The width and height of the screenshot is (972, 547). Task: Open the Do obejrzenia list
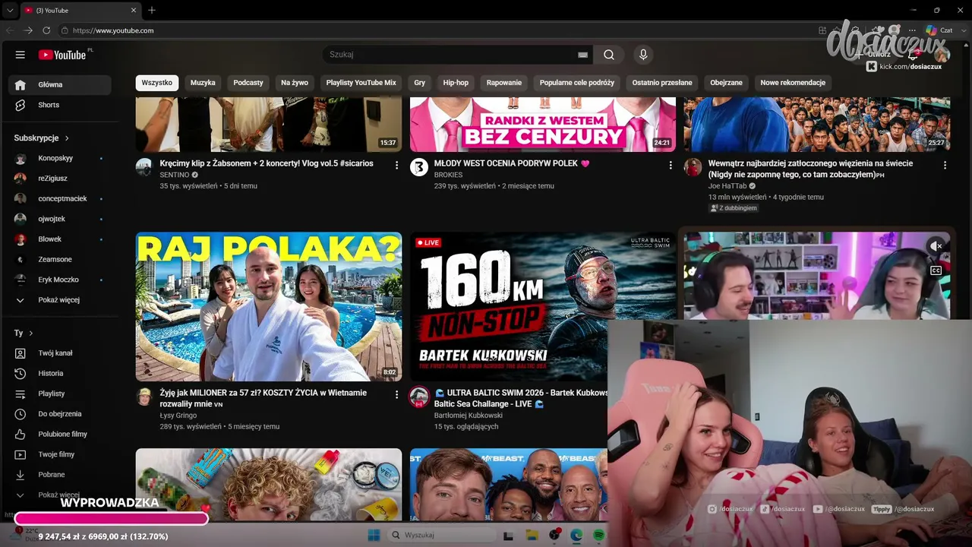click(59, 414)
